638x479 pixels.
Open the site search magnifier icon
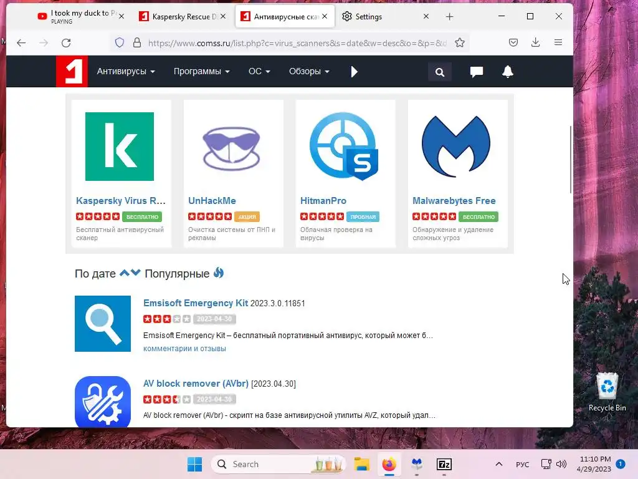point(439,72)
